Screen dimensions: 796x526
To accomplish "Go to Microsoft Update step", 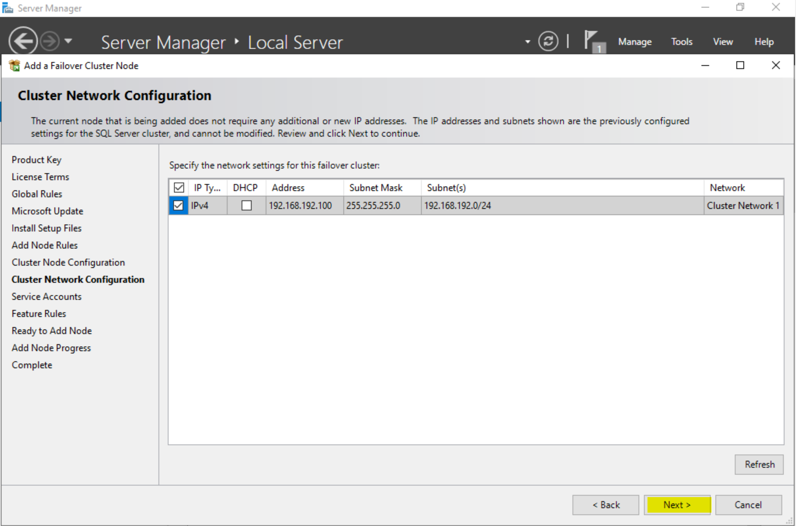I will tap(47, 211).
